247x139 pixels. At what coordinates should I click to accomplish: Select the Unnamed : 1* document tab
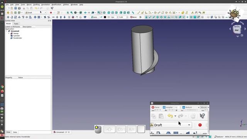(x=62, y=132)
